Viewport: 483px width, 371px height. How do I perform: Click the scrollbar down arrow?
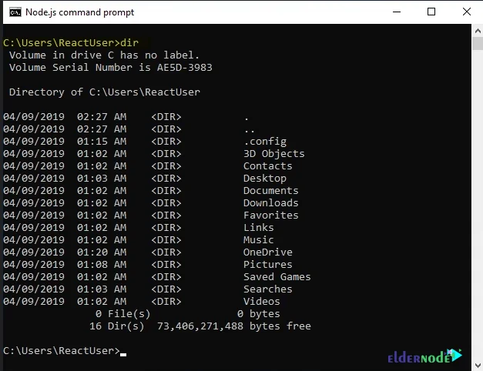476,364
